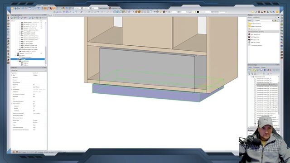The image size is (290, 163).
Task: Click the first icon in the object tree panel toolbar
Action: coord(12,18)
